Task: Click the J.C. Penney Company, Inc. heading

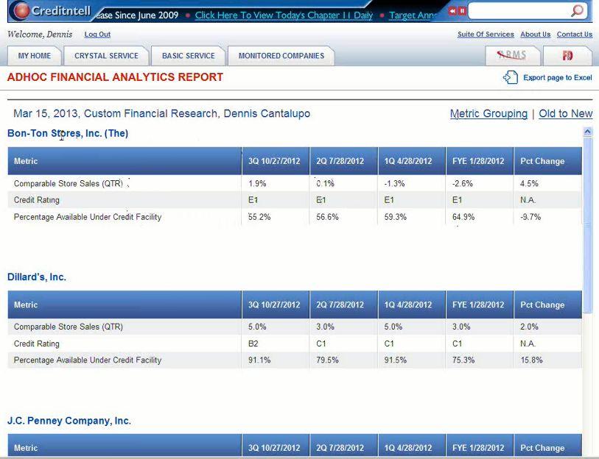Action: pos(69,421)
